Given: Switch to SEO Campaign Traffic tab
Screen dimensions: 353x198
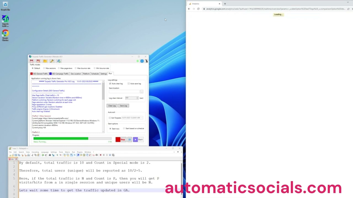Looking at the screenshot, I should tap(59, 74).
